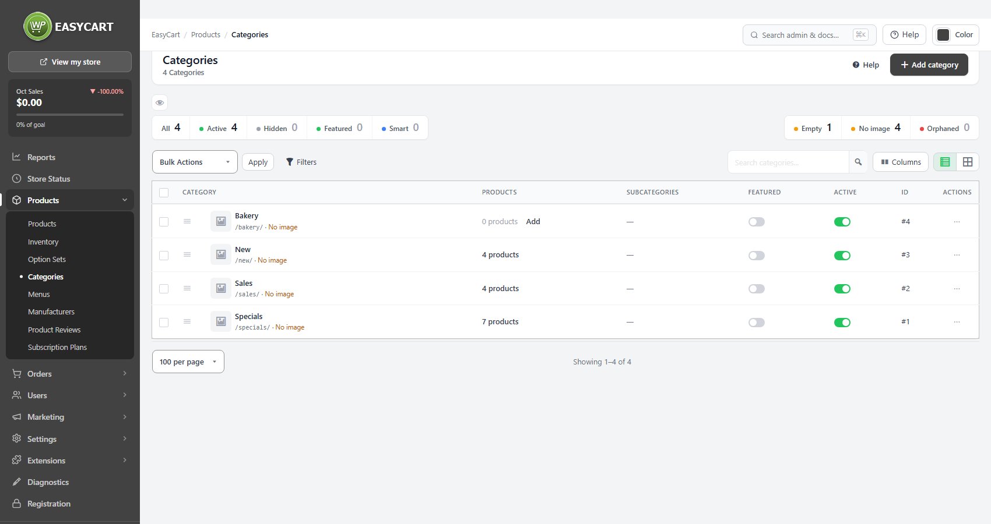This screenshot has height=524, width=991.
Task: Click the Help button in top bar
Action: (x=904, y=35)
